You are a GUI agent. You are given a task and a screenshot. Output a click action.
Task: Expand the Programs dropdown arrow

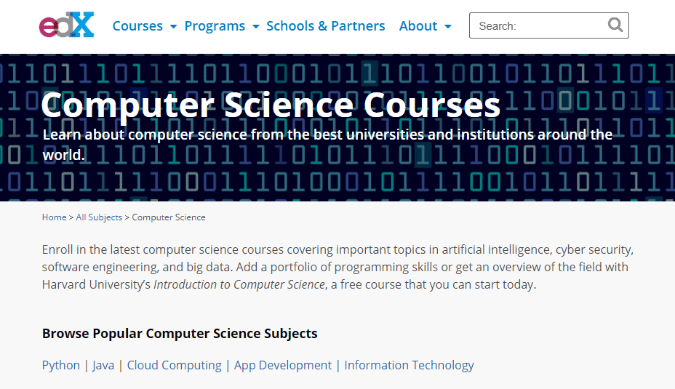coord(256,27)
